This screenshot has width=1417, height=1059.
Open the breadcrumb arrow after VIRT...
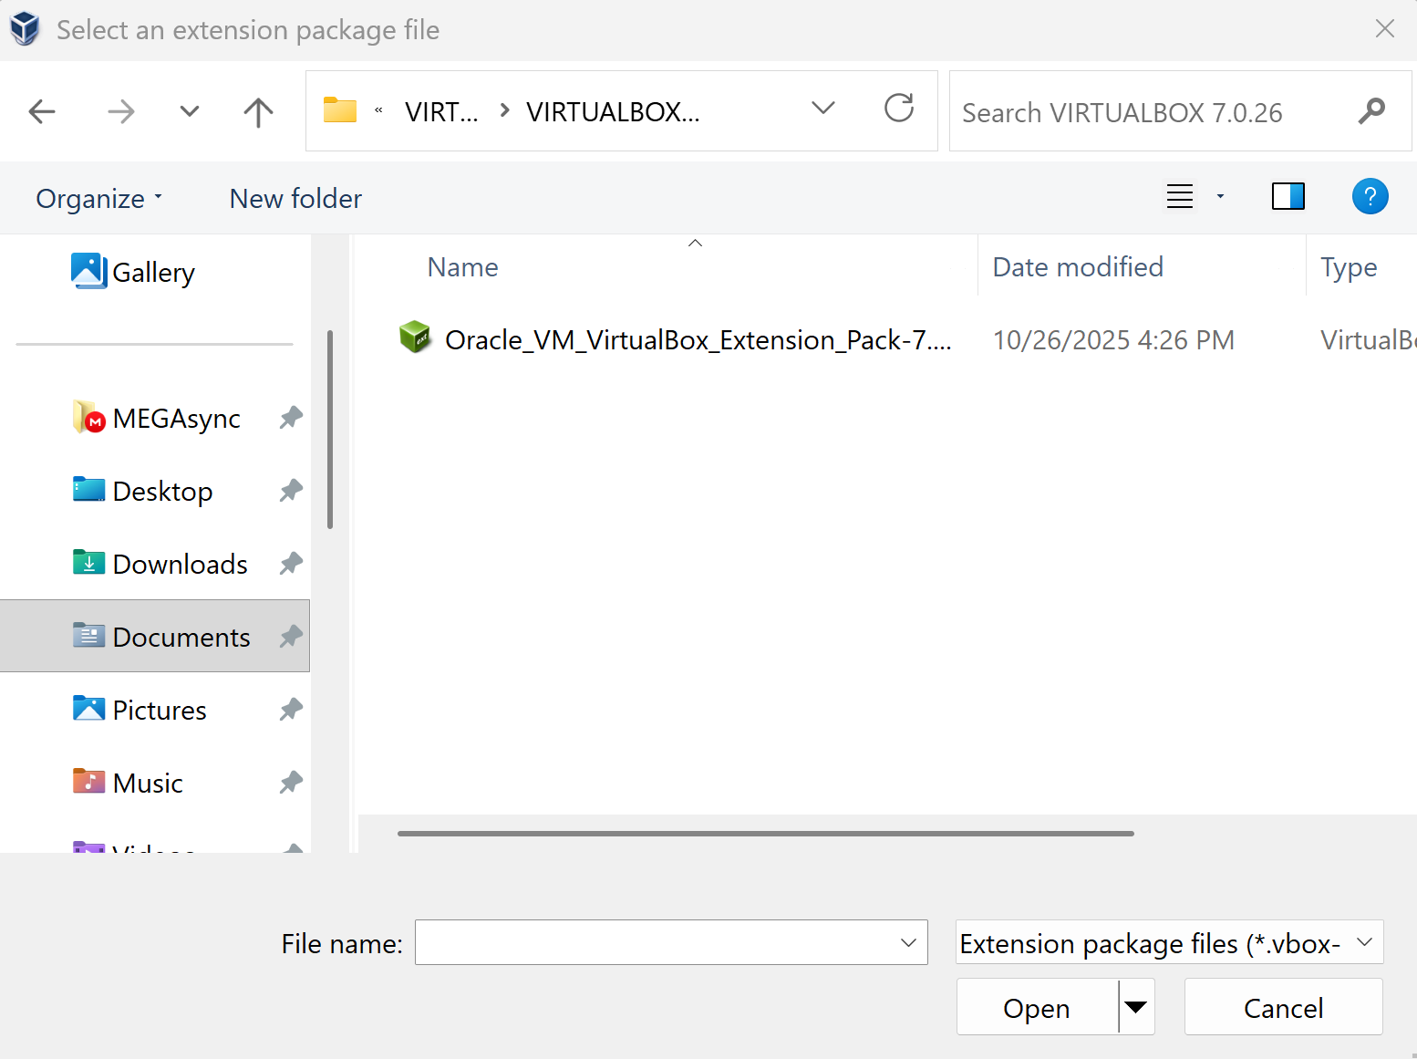click(x=504, y=111)
